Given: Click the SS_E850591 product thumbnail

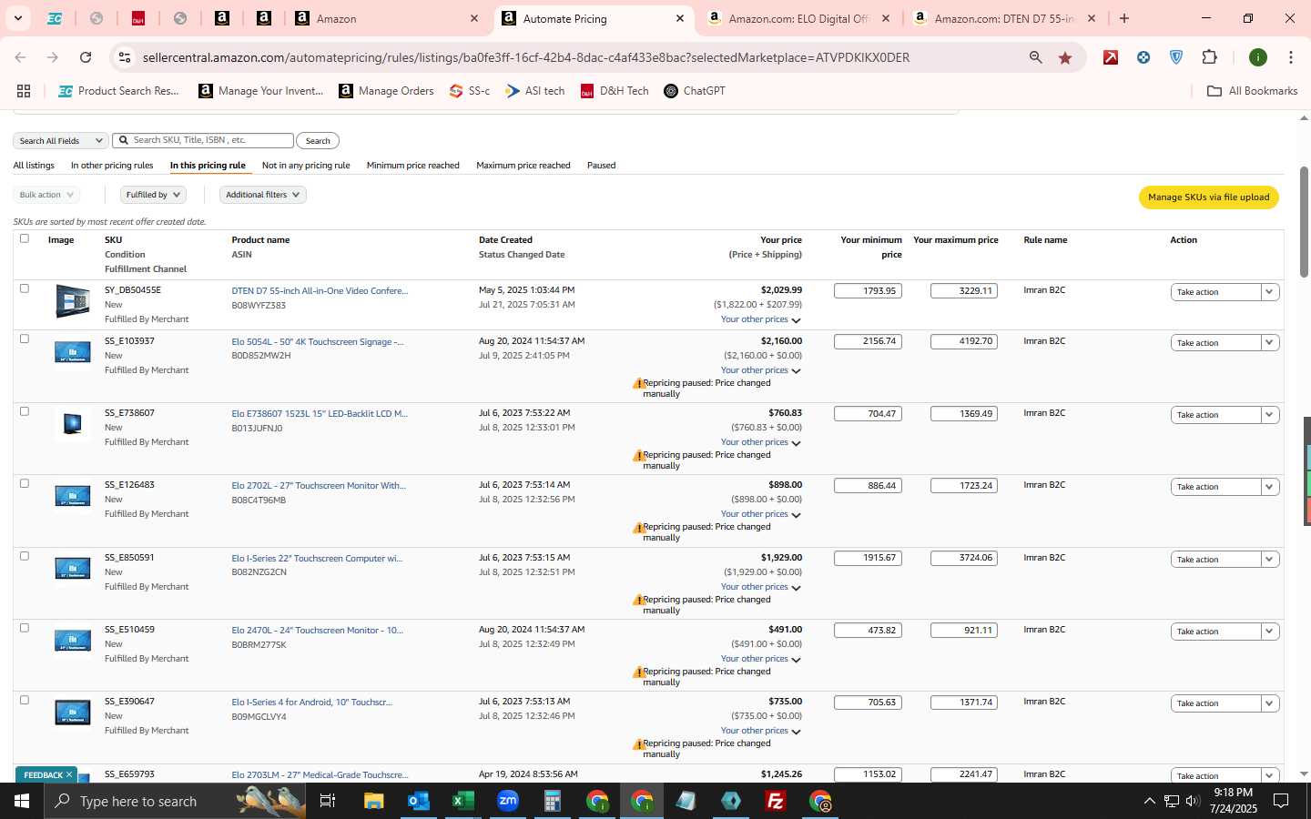Looking at the screenshot, I should click(73, 569).
